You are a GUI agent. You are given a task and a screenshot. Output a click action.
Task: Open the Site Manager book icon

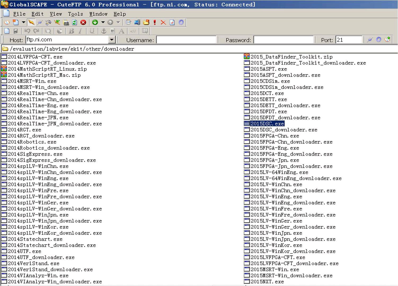click(x=7, y=23)
